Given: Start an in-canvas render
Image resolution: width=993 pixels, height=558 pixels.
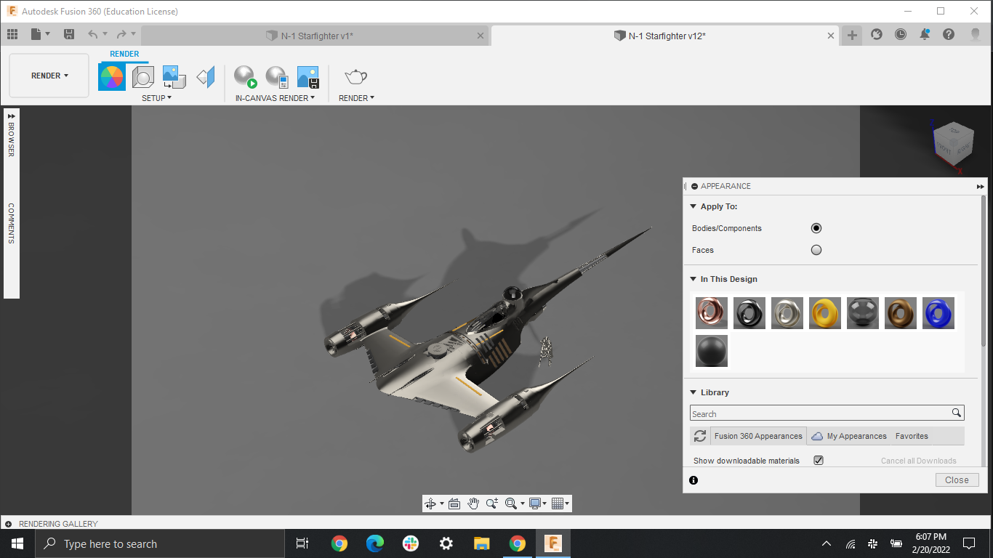Looking at the screenshot, I should [244, 76].
